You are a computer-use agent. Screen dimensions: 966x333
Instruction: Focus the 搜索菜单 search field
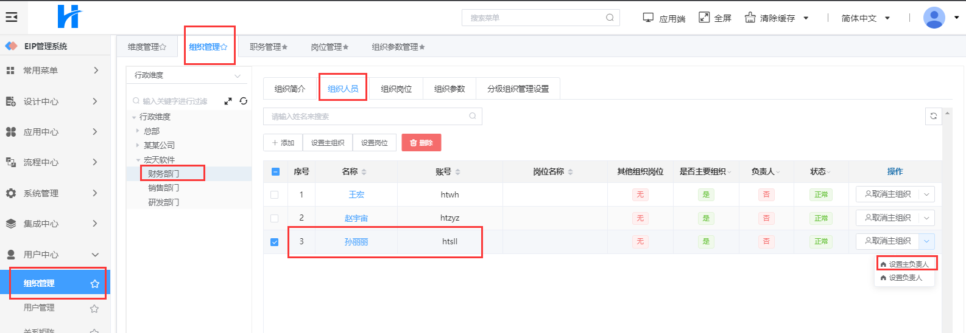540,18
